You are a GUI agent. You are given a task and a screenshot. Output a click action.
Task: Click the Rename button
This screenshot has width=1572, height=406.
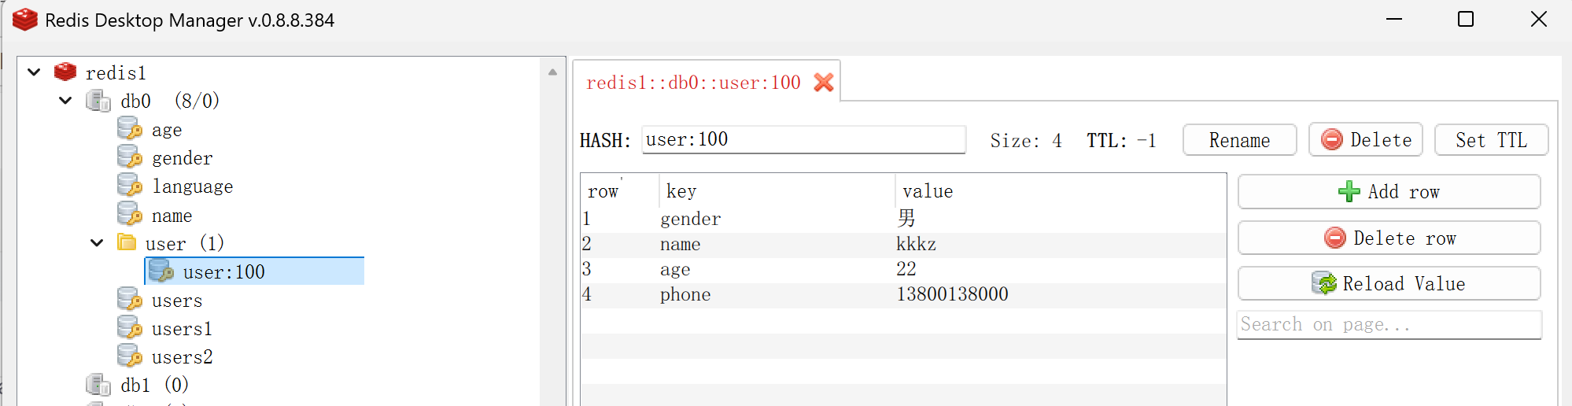[x=1239, y=140]
